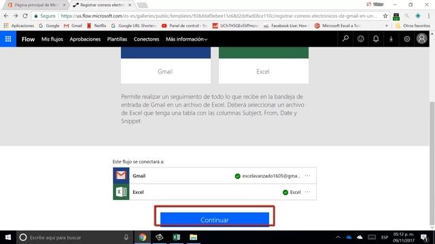435x244 pixels.
Task: Click the green extension icon beside the star
Action: (x=396, y=16)
